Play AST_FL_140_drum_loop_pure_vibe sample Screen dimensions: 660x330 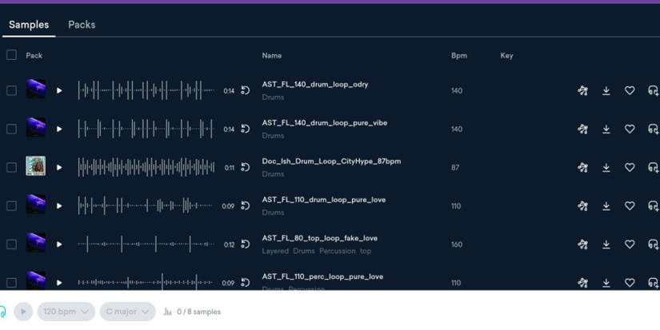[x=59, y=129]
